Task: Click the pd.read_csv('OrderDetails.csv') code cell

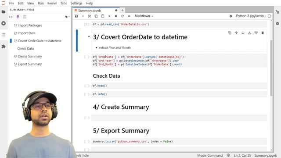Action: point(179,25)
